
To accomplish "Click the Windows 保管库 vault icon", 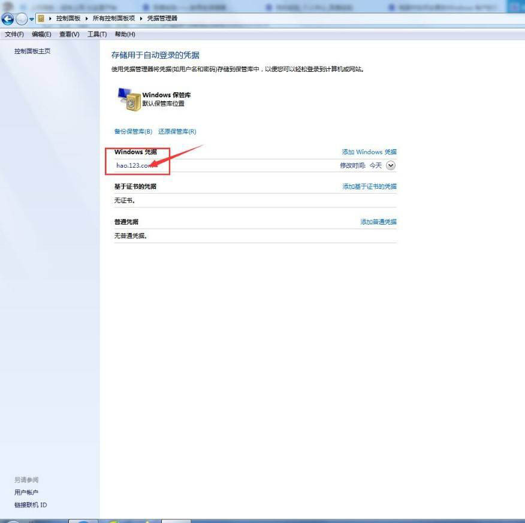I will [129, 99].
